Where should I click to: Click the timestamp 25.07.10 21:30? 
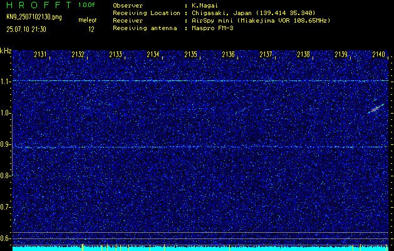click(26, 29)
